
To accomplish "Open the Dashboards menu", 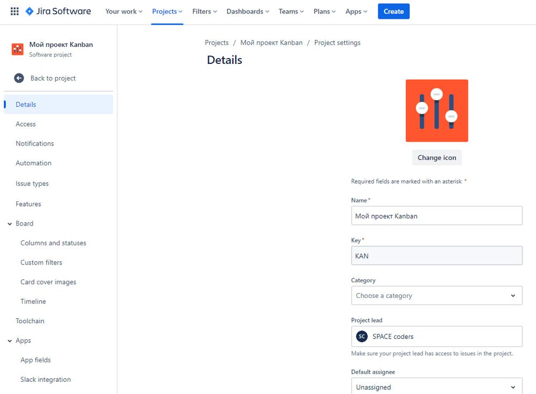I will [x=248, y=11].
